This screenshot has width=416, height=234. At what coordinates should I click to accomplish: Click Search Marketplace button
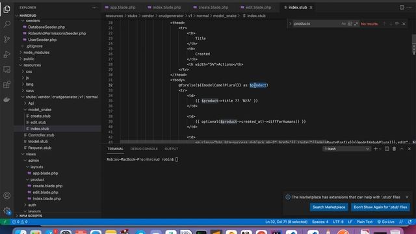pyautogui.click(x=329, y=207)
